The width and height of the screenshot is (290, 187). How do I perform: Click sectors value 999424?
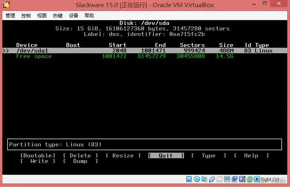(194, 50)
